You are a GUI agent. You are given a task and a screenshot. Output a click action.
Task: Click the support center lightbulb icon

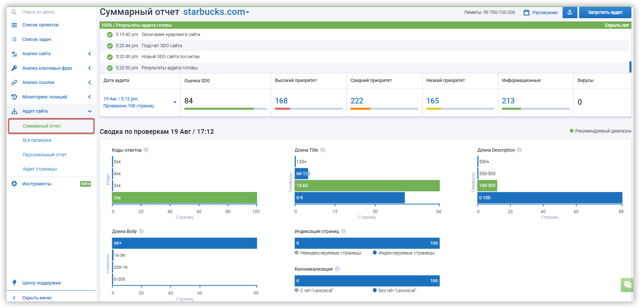point(14,282)
